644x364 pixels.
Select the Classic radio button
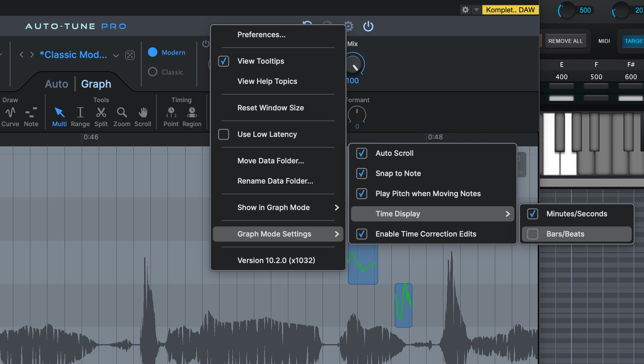click(x=153, y=72)
